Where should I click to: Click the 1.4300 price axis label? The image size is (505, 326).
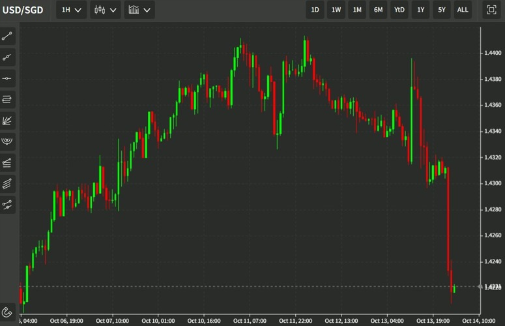point(493,183)
